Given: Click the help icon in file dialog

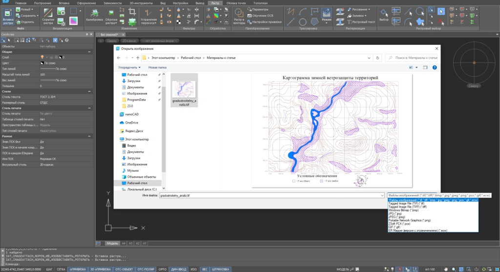Looking at the screenshot, I should (434, 67).
